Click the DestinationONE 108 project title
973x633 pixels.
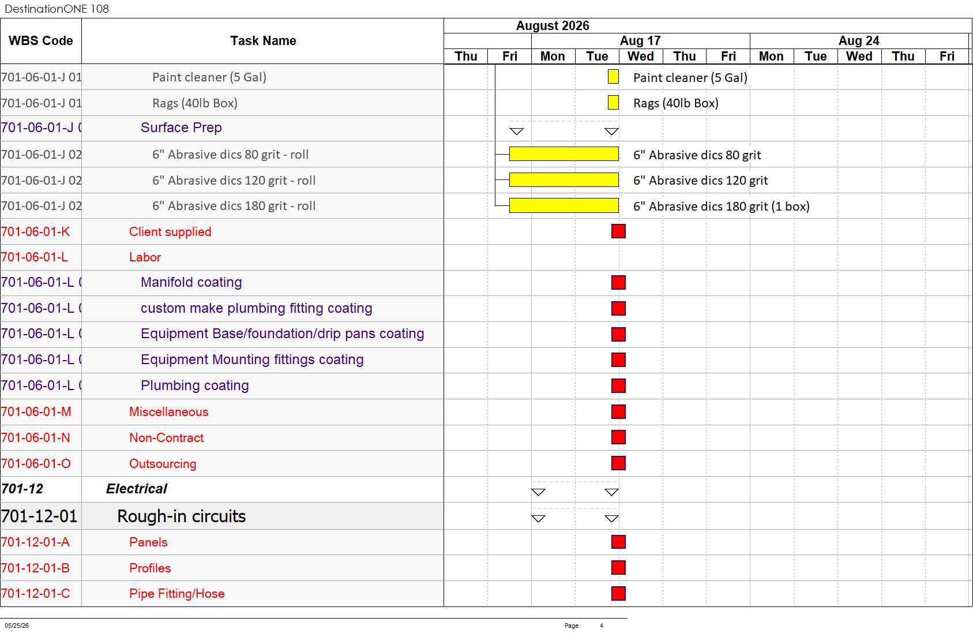click(x=57, y=9)
